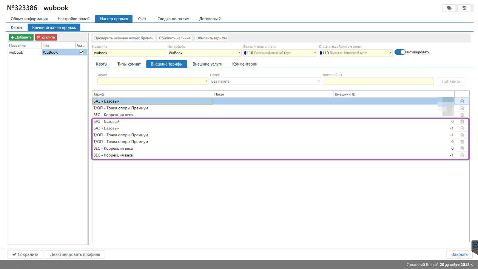Click trash icon for Т/ОП row with ID 0

pos(462,142)
